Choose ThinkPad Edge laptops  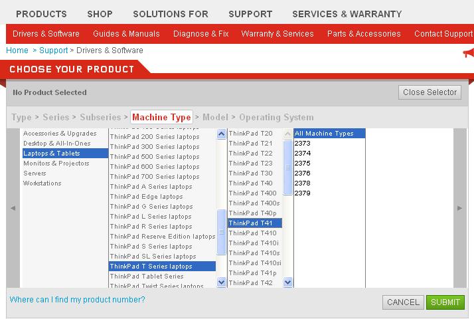click(x=163, y=197)
